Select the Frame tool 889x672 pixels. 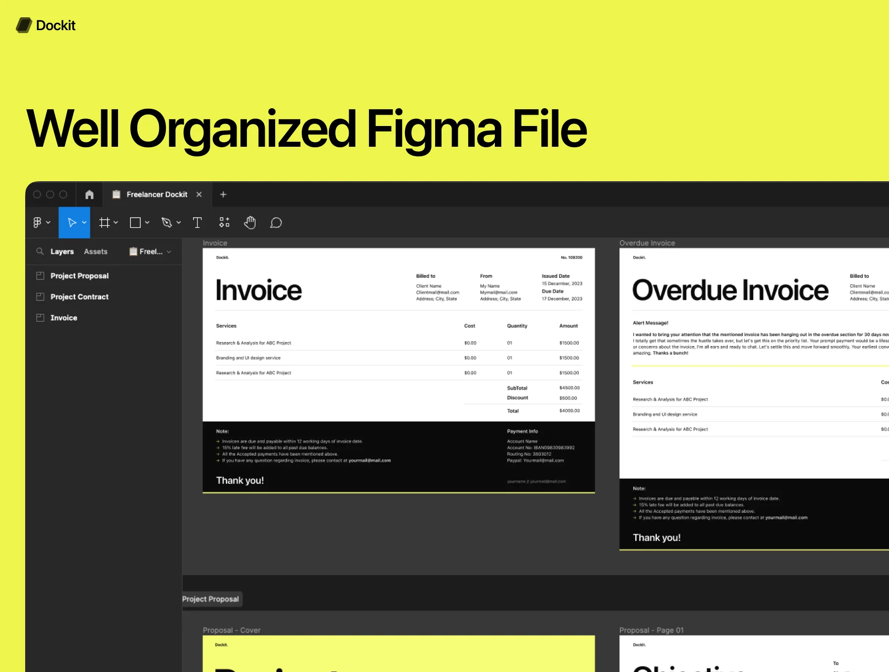coord(104,222)
